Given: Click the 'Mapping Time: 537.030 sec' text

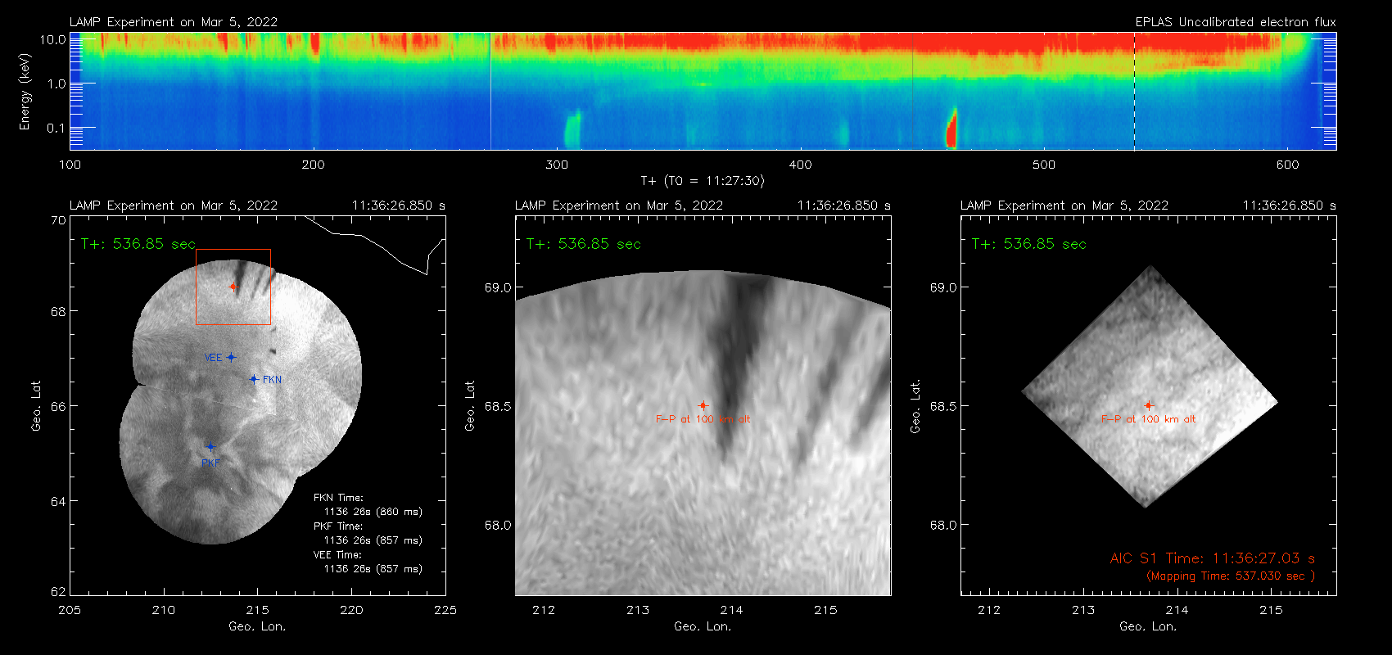Looking at the screenshot, I should (1231, 576).
